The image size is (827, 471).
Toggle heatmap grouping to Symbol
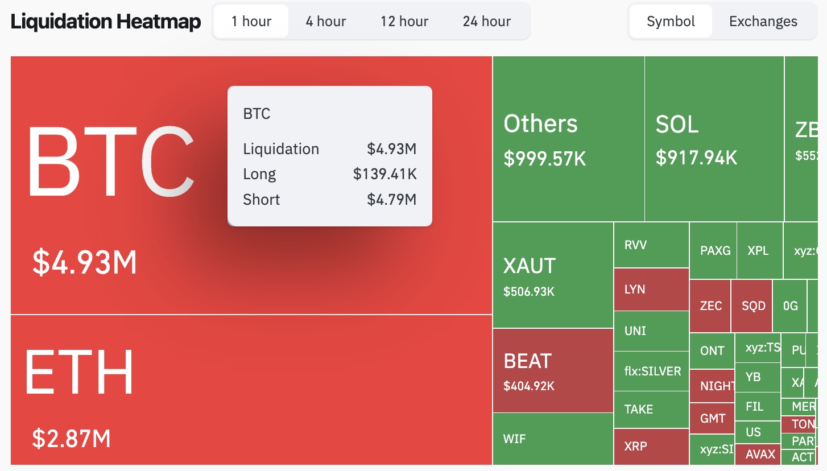tap(671, 21)
